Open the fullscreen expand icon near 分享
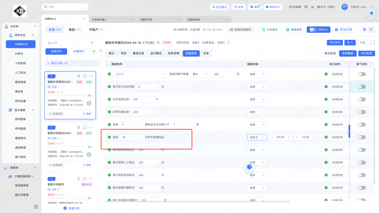This screenshot has height=213, width=379. click(x=372, y=42)
